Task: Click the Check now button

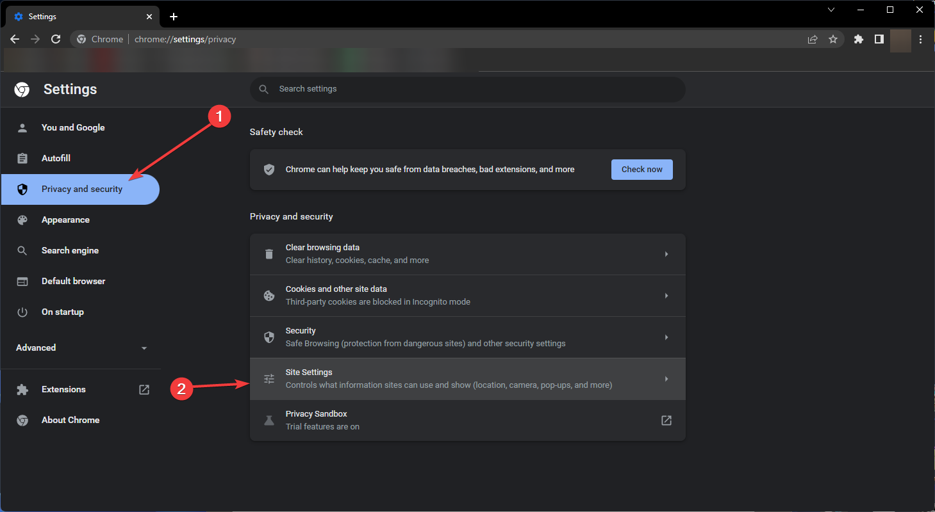Action: [641, 170]
